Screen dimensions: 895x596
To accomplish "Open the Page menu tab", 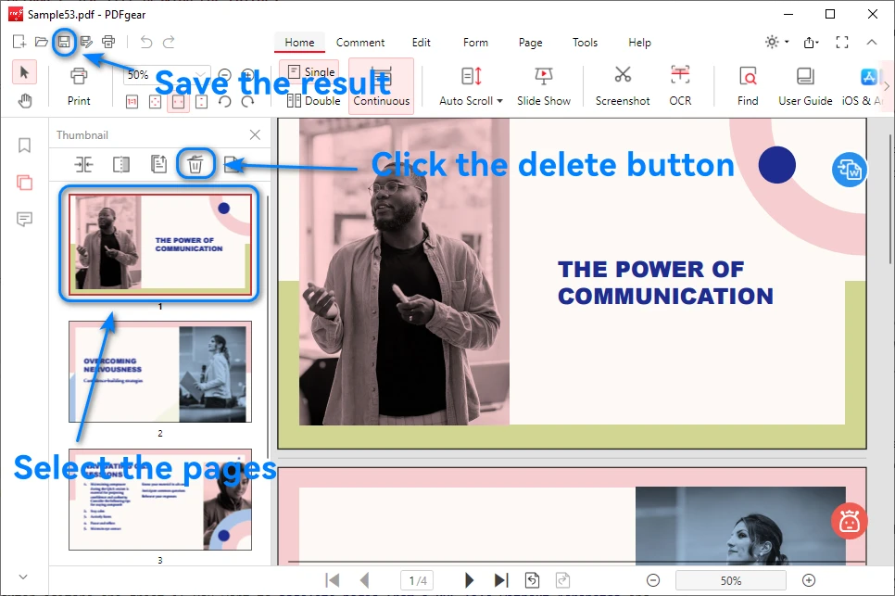I will [x=530, y=43].
